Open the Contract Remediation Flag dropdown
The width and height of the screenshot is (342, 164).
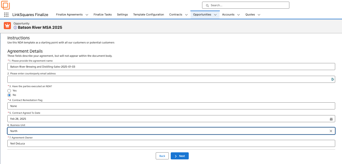pyautogui.click(x=171, y=106)
